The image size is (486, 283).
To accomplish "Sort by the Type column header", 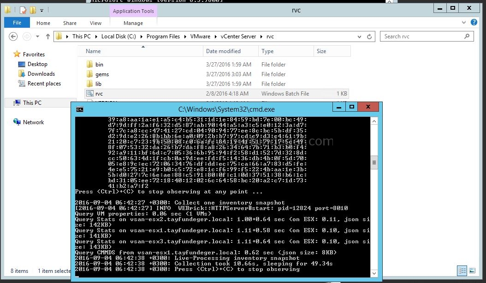I will point(286,51).
